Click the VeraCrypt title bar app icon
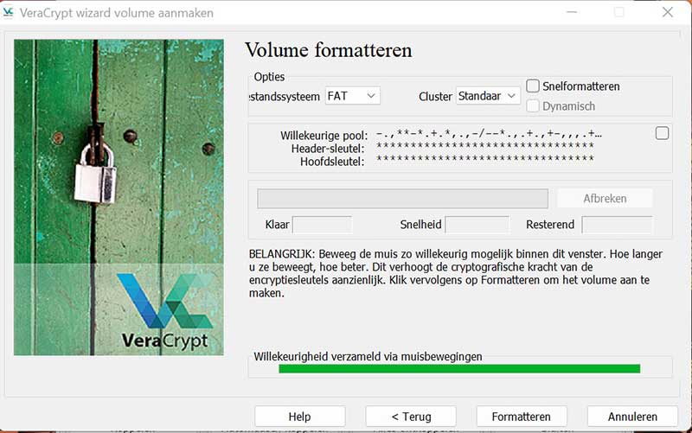The width and height of the screenshot is (692, 433). (8, 12)
